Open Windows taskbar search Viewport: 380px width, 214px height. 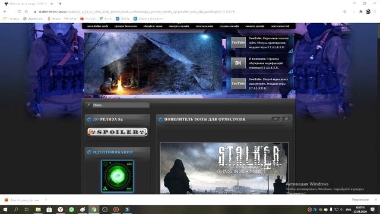tap(16, 209)
